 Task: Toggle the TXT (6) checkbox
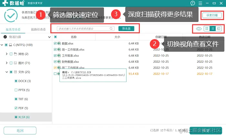coord(16,99)
